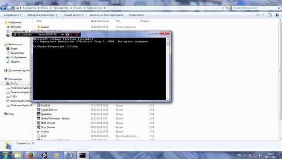The image size is (282, 159).
Task: Click the Explorer search input field
Action: [x=255, y=8]
